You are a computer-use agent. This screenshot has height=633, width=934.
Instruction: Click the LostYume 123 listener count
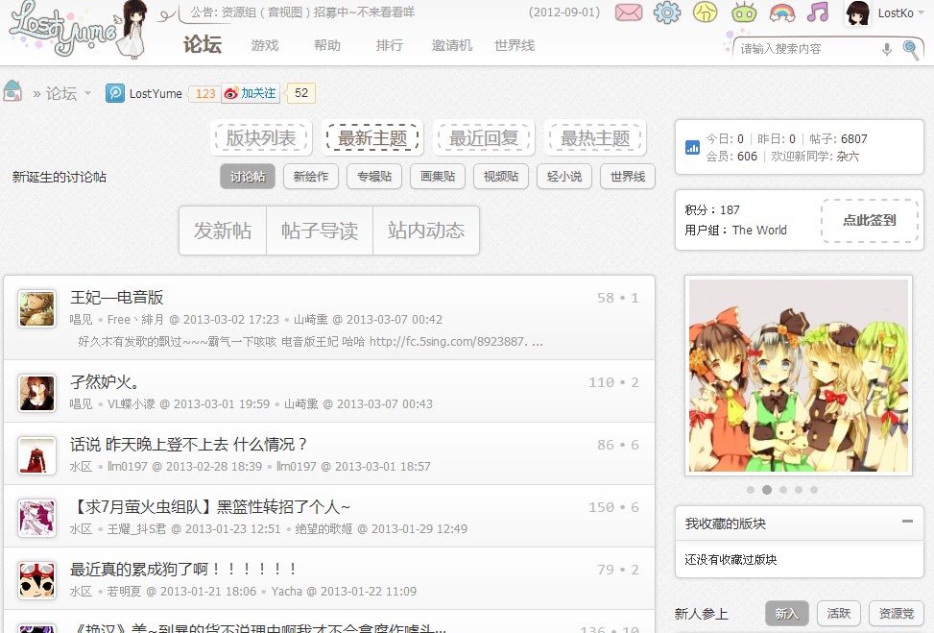click(x=205, y=93)
